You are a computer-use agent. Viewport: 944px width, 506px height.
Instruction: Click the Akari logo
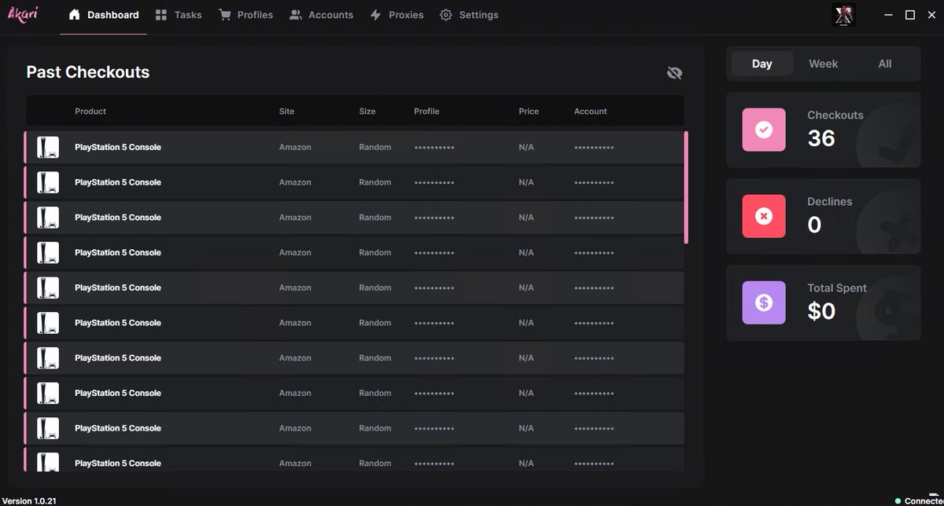point(23,14)
